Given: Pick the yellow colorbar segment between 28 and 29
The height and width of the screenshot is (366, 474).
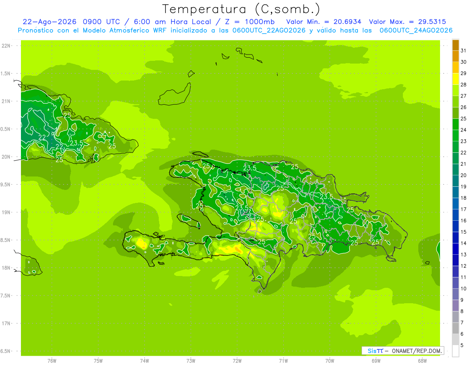Looking at the screenshot, I should click(x=455, y=79).
